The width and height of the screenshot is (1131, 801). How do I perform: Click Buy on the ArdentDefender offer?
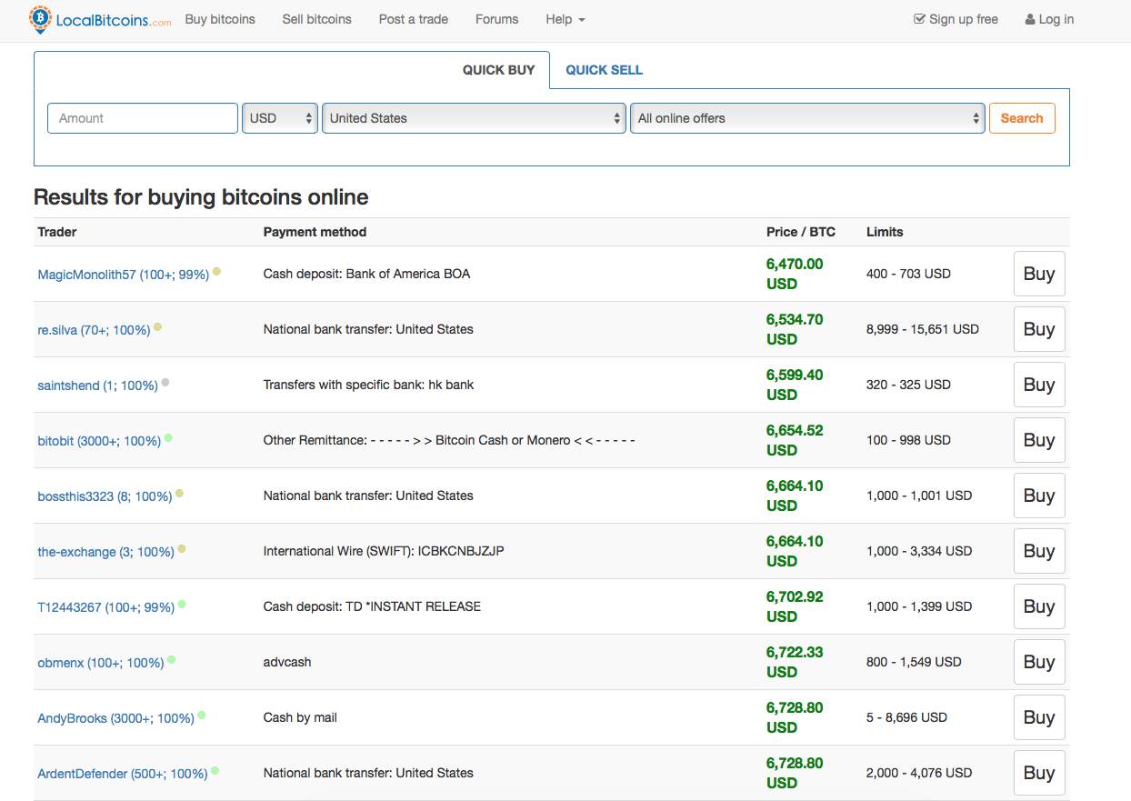pos(1039,773)
